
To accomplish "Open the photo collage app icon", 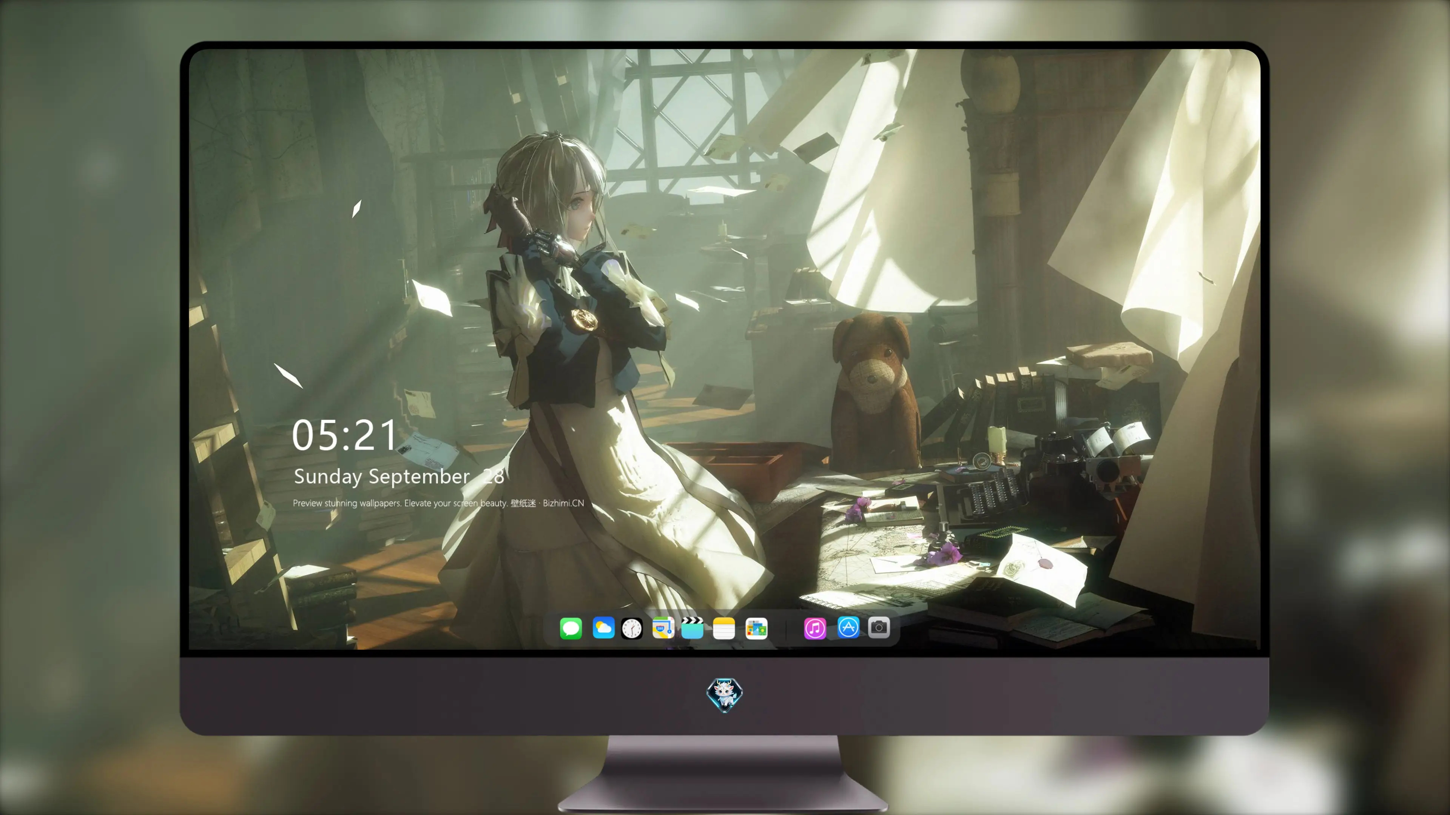I will 756,628.
